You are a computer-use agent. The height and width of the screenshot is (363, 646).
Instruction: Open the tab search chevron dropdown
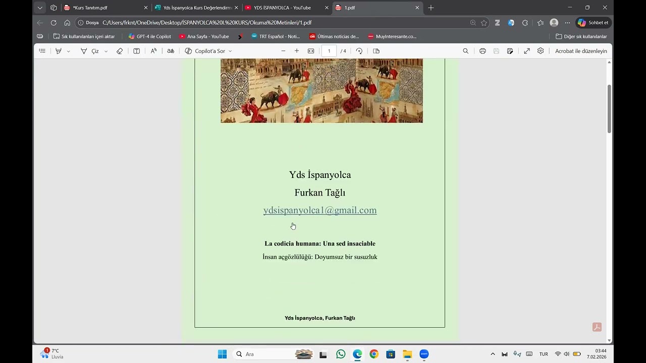pos(40,8)
